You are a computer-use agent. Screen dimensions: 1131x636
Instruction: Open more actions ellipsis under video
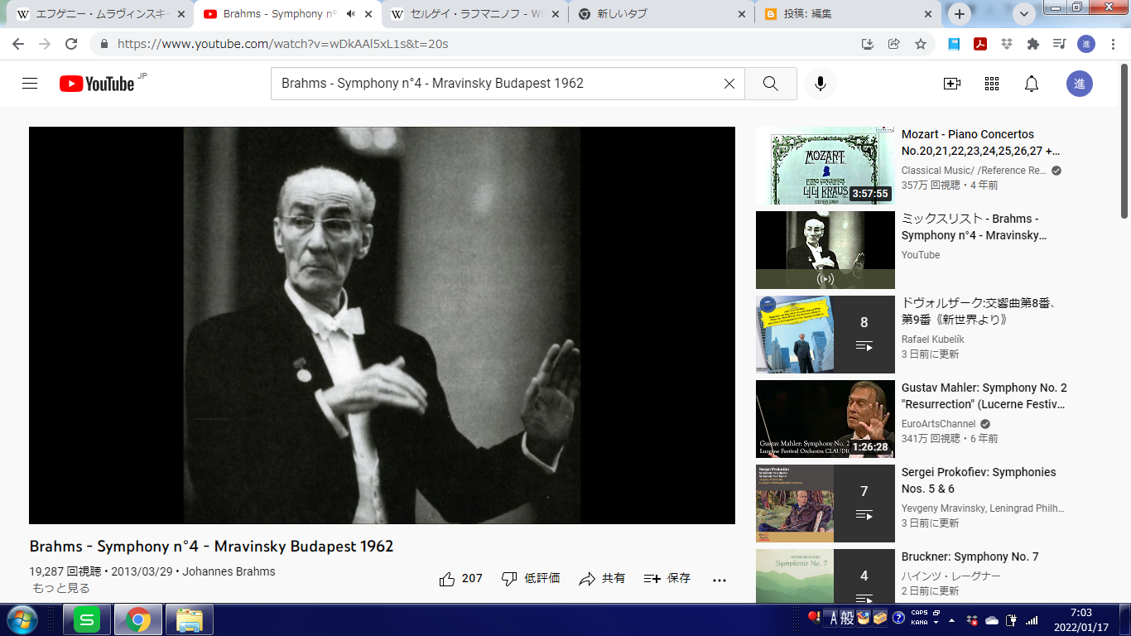tap(720, 580)
